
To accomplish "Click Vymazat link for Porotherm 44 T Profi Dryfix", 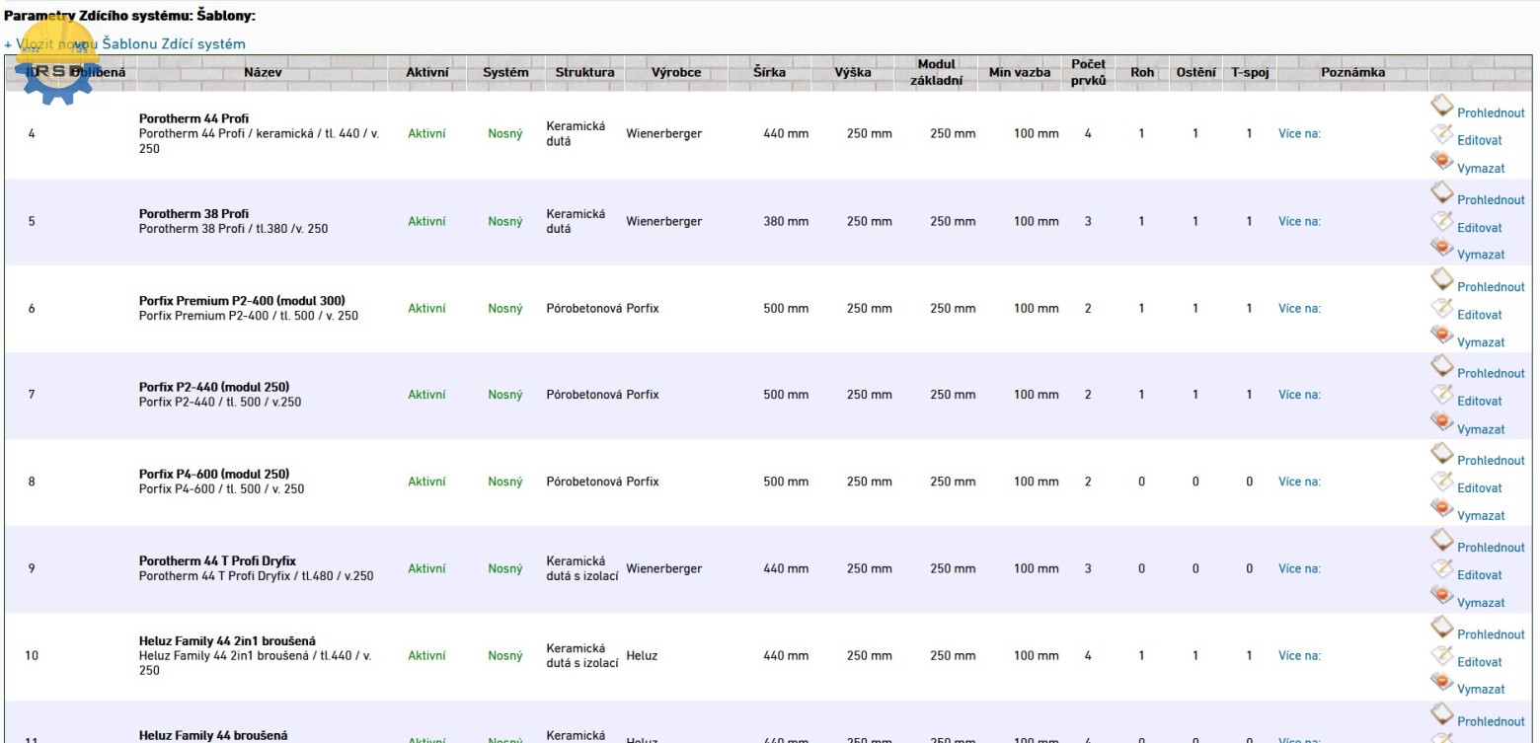I will pyautogui.click(x=1481, y=603).
